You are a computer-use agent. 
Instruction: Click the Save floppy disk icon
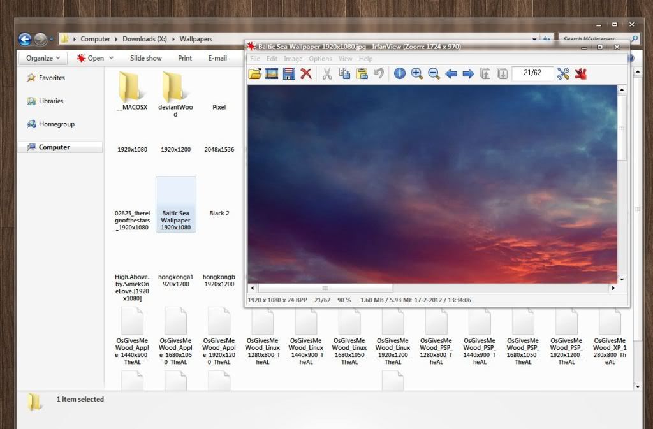click(x=289, y=73)
